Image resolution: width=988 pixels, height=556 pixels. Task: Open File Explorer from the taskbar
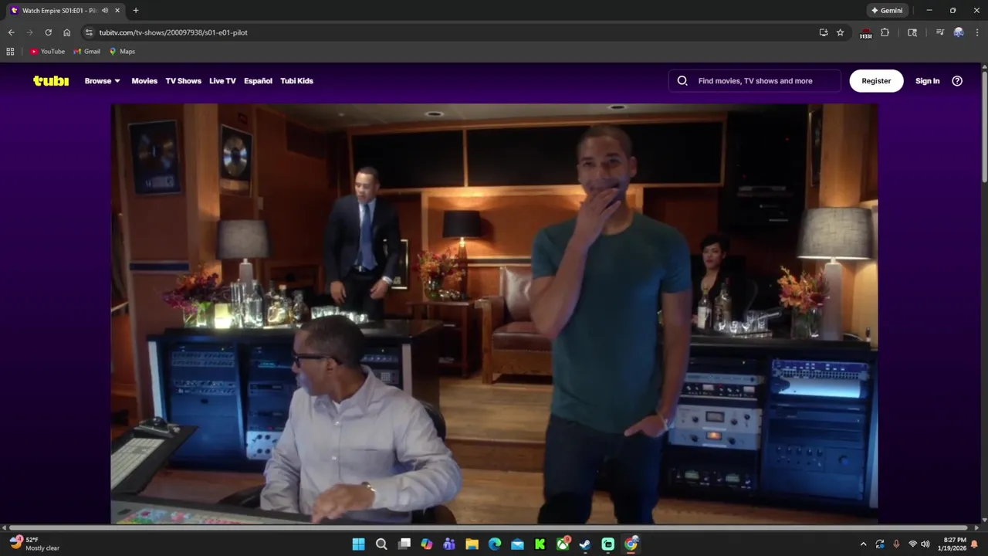pos(472,544)
